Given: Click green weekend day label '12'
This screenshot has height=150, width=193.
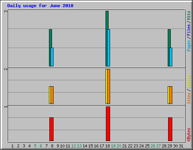Looking at the screenshot, I should (74, 146).
